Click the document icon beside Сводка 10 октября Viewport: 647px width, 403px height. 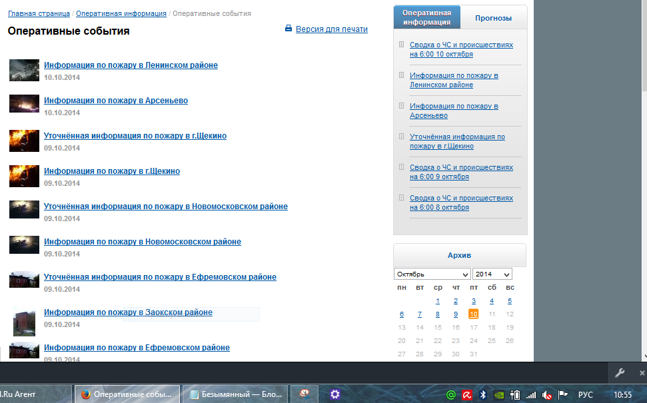(401, 45)
